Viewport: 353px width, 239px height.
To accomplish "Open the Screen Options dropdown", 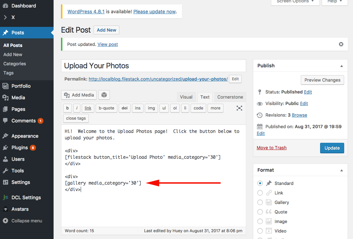I will pyautogui.click(x=295, y=2).
